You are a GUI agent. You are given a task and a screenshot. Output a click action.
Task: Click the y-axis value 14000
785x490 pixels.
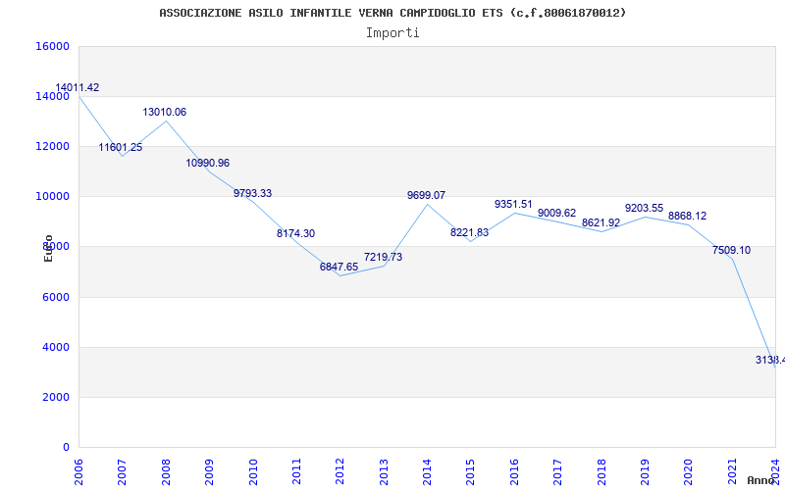pyautogui.click(x=52, y=96)
